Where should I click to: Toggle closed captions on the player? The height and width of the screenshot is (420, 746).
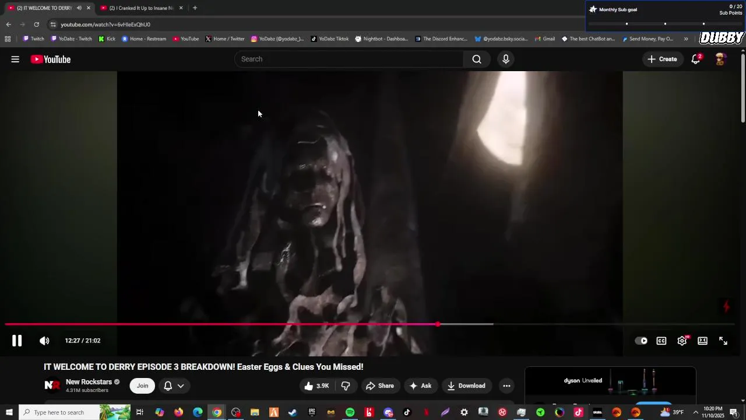661,341
